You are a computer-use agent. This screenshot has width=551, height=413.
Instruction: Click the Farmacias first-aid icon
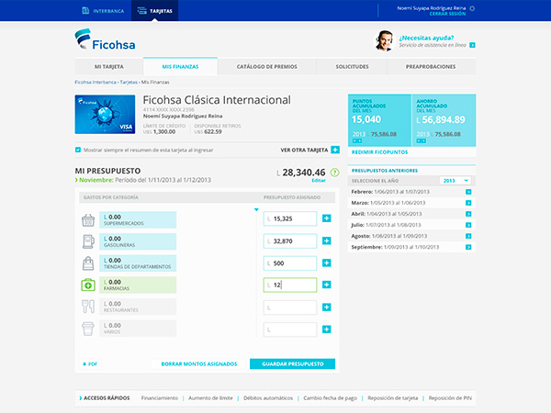[88, 285]
